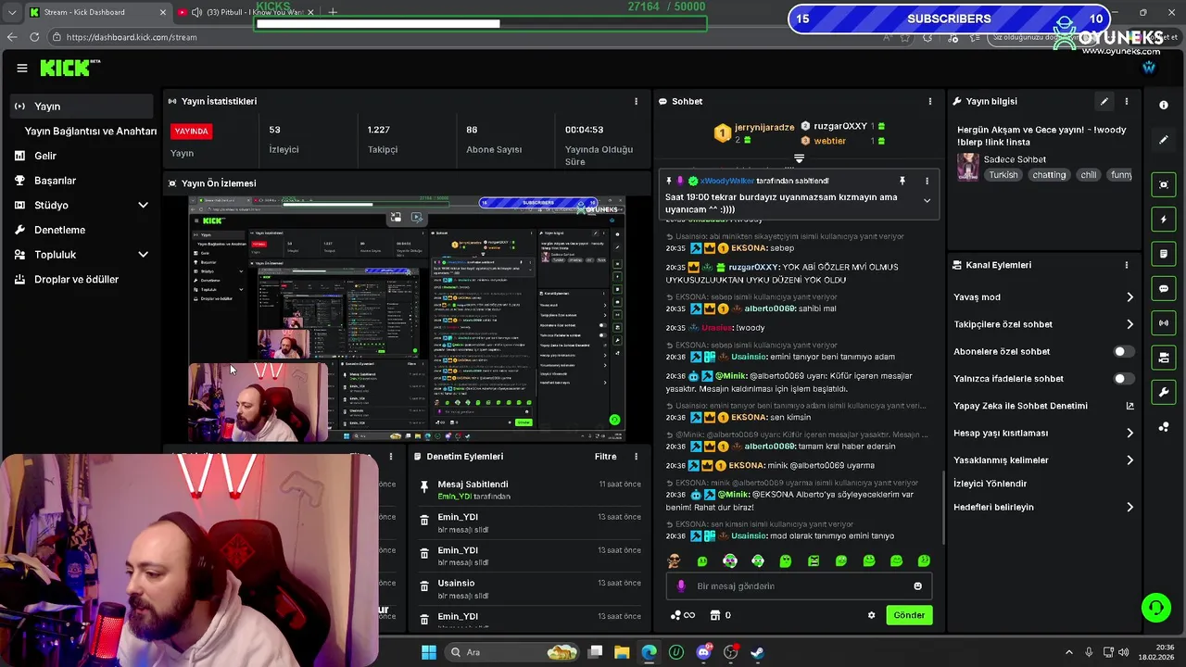Open emoji picker in message box
Image resolution: width=1186 pixels, height=667 pixels.
tap(917, 585)
